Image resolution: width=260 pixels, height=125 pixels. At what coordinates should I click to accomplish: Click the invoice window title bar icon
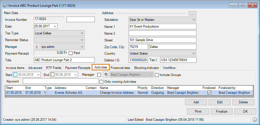5,5
